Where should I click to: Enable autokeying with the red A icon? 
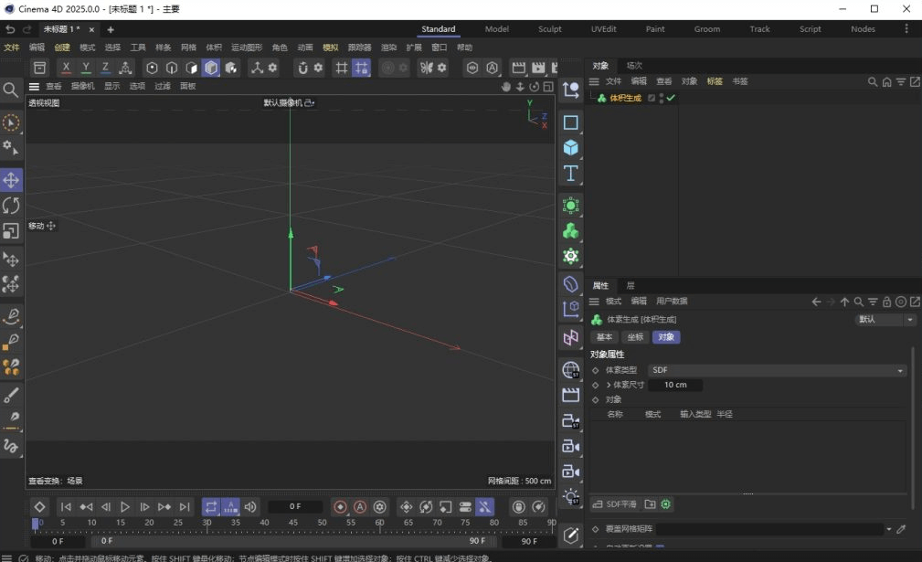(359, 507)
